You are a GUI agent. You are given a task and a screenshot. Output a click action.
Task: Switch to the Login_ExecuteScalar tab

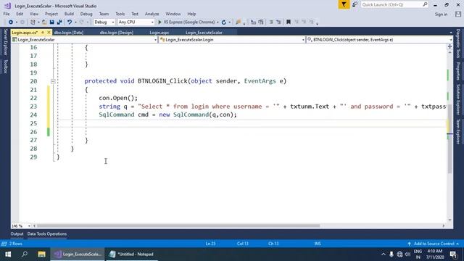click(x=204, y=33)
